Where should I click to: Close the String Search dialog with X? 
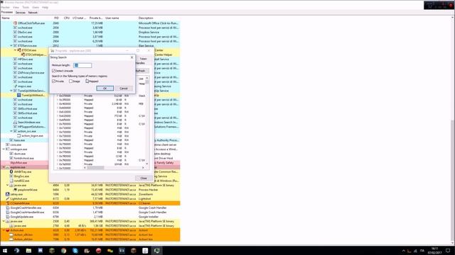[x=132, y=57]
